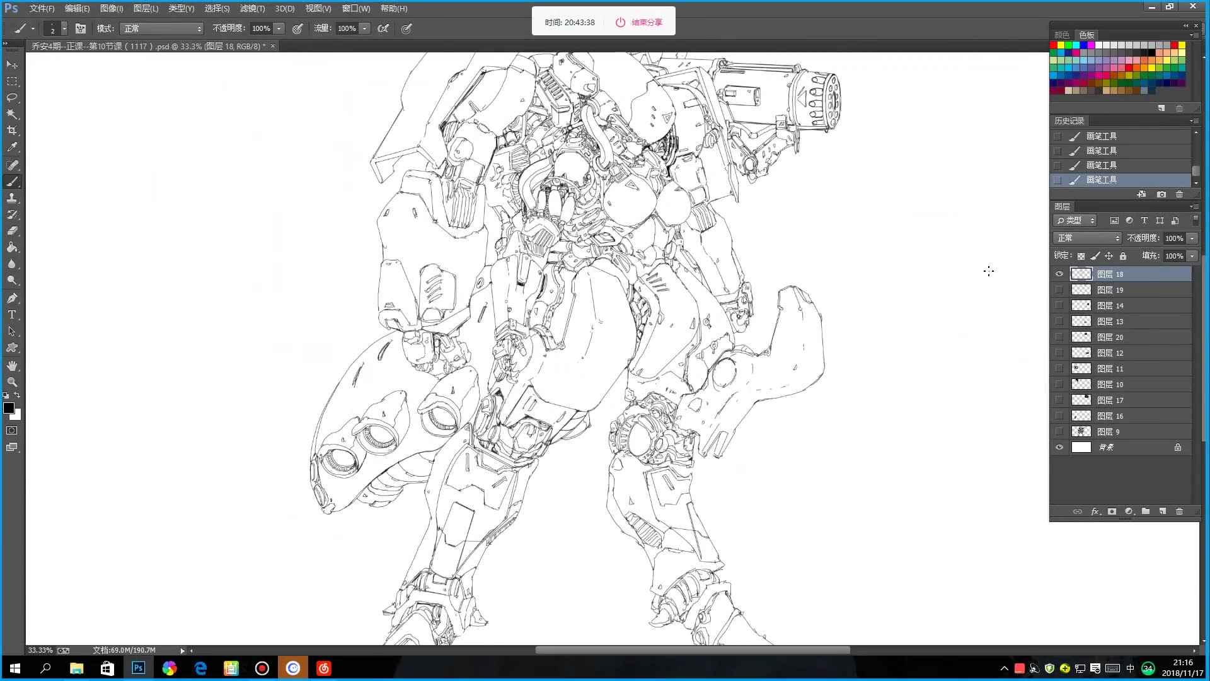Image resolution: width=1210 pixels, height=681 pixels.
Task: Open the 文件(F) menu
Action: [42, 8]
